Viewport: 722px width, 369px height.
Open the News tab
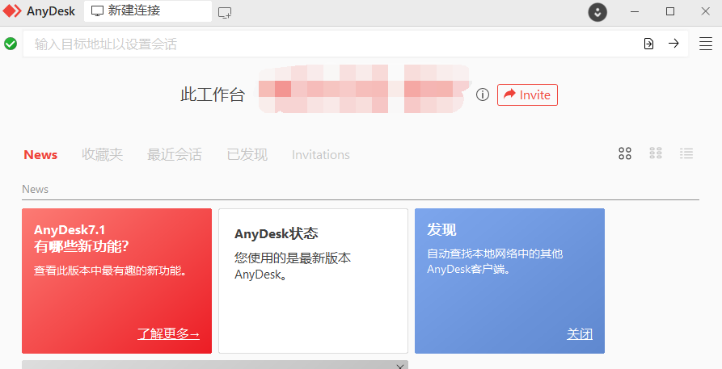tap(40, 154)
